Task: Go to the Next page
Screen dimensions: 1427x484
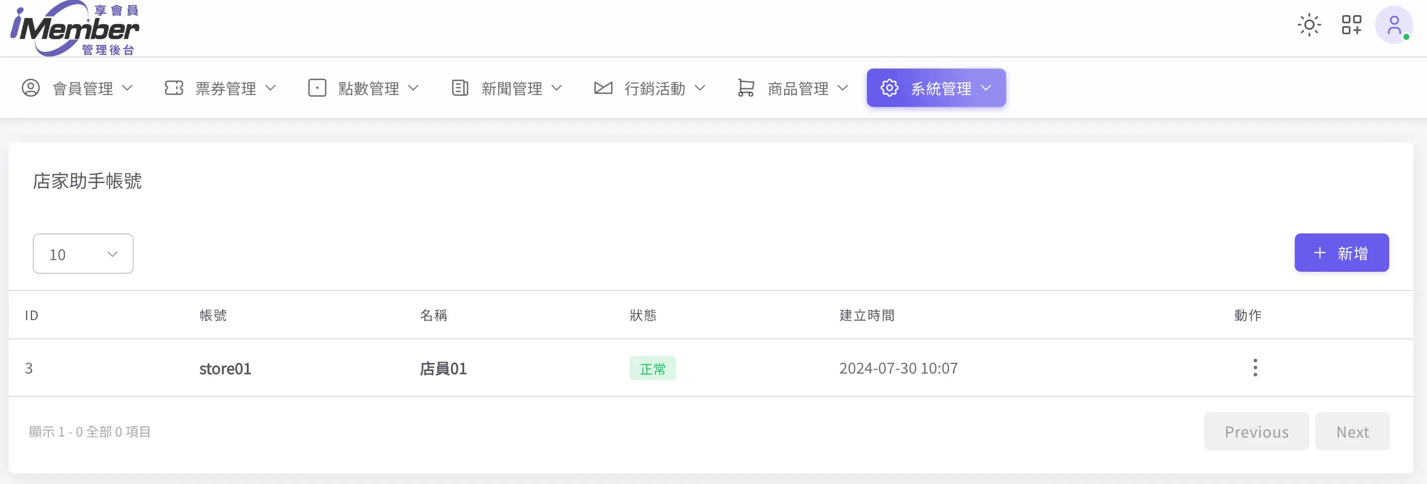Action: 1352,432
